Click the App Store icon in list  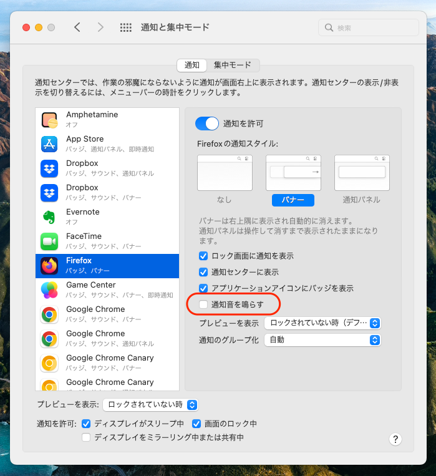49,143
